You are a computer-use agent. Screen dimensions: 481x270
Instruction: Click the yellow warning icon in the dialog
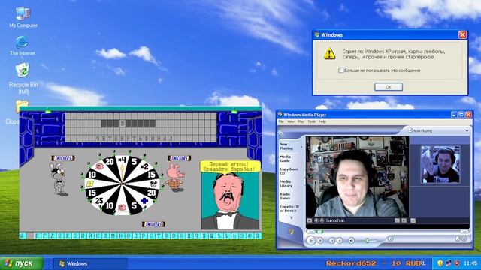pos(329,53)
